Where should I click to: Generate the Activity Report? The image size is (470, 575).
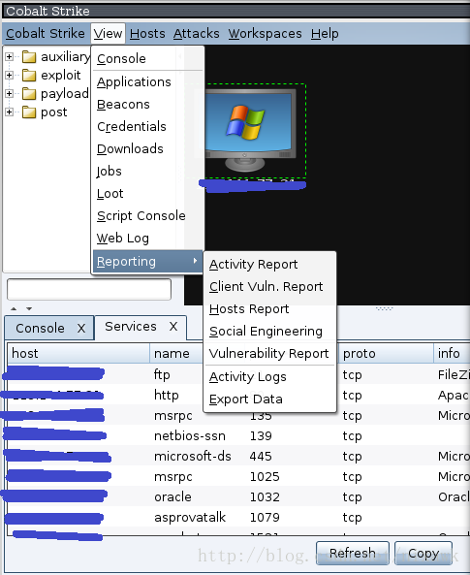269,265
